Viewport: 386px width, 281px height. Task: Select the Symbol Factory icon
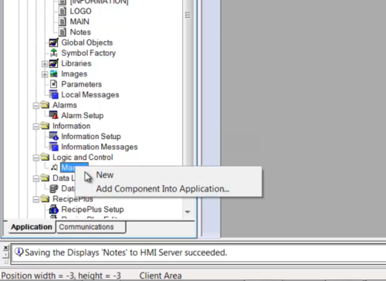pyautogui.click(x=53, y=52)
